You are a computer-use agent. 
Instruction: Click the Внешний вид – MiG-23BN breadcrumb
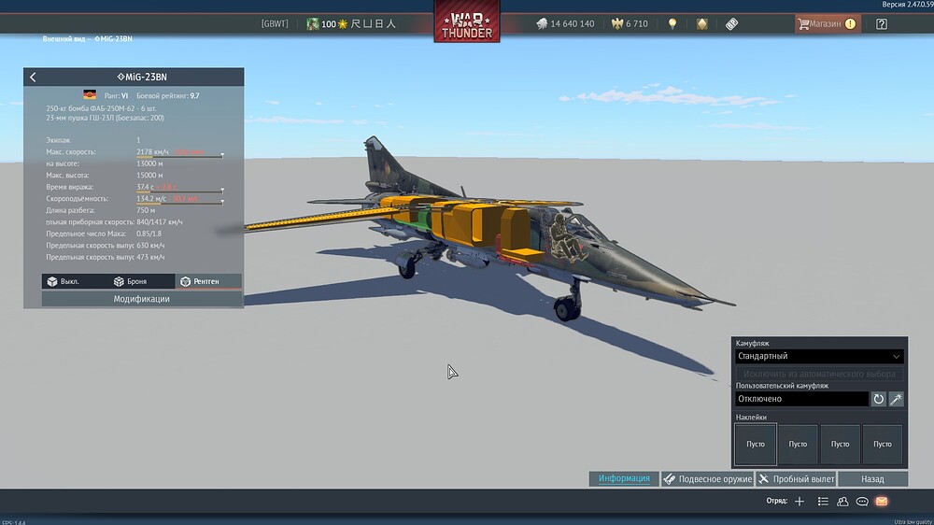pos(88,38)
